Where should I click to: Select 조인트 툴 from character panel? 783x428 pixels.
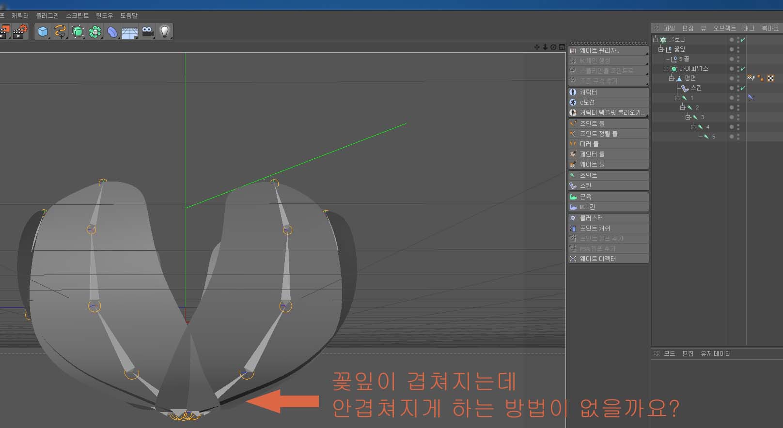pyautogui.click(x=592, y=123)
